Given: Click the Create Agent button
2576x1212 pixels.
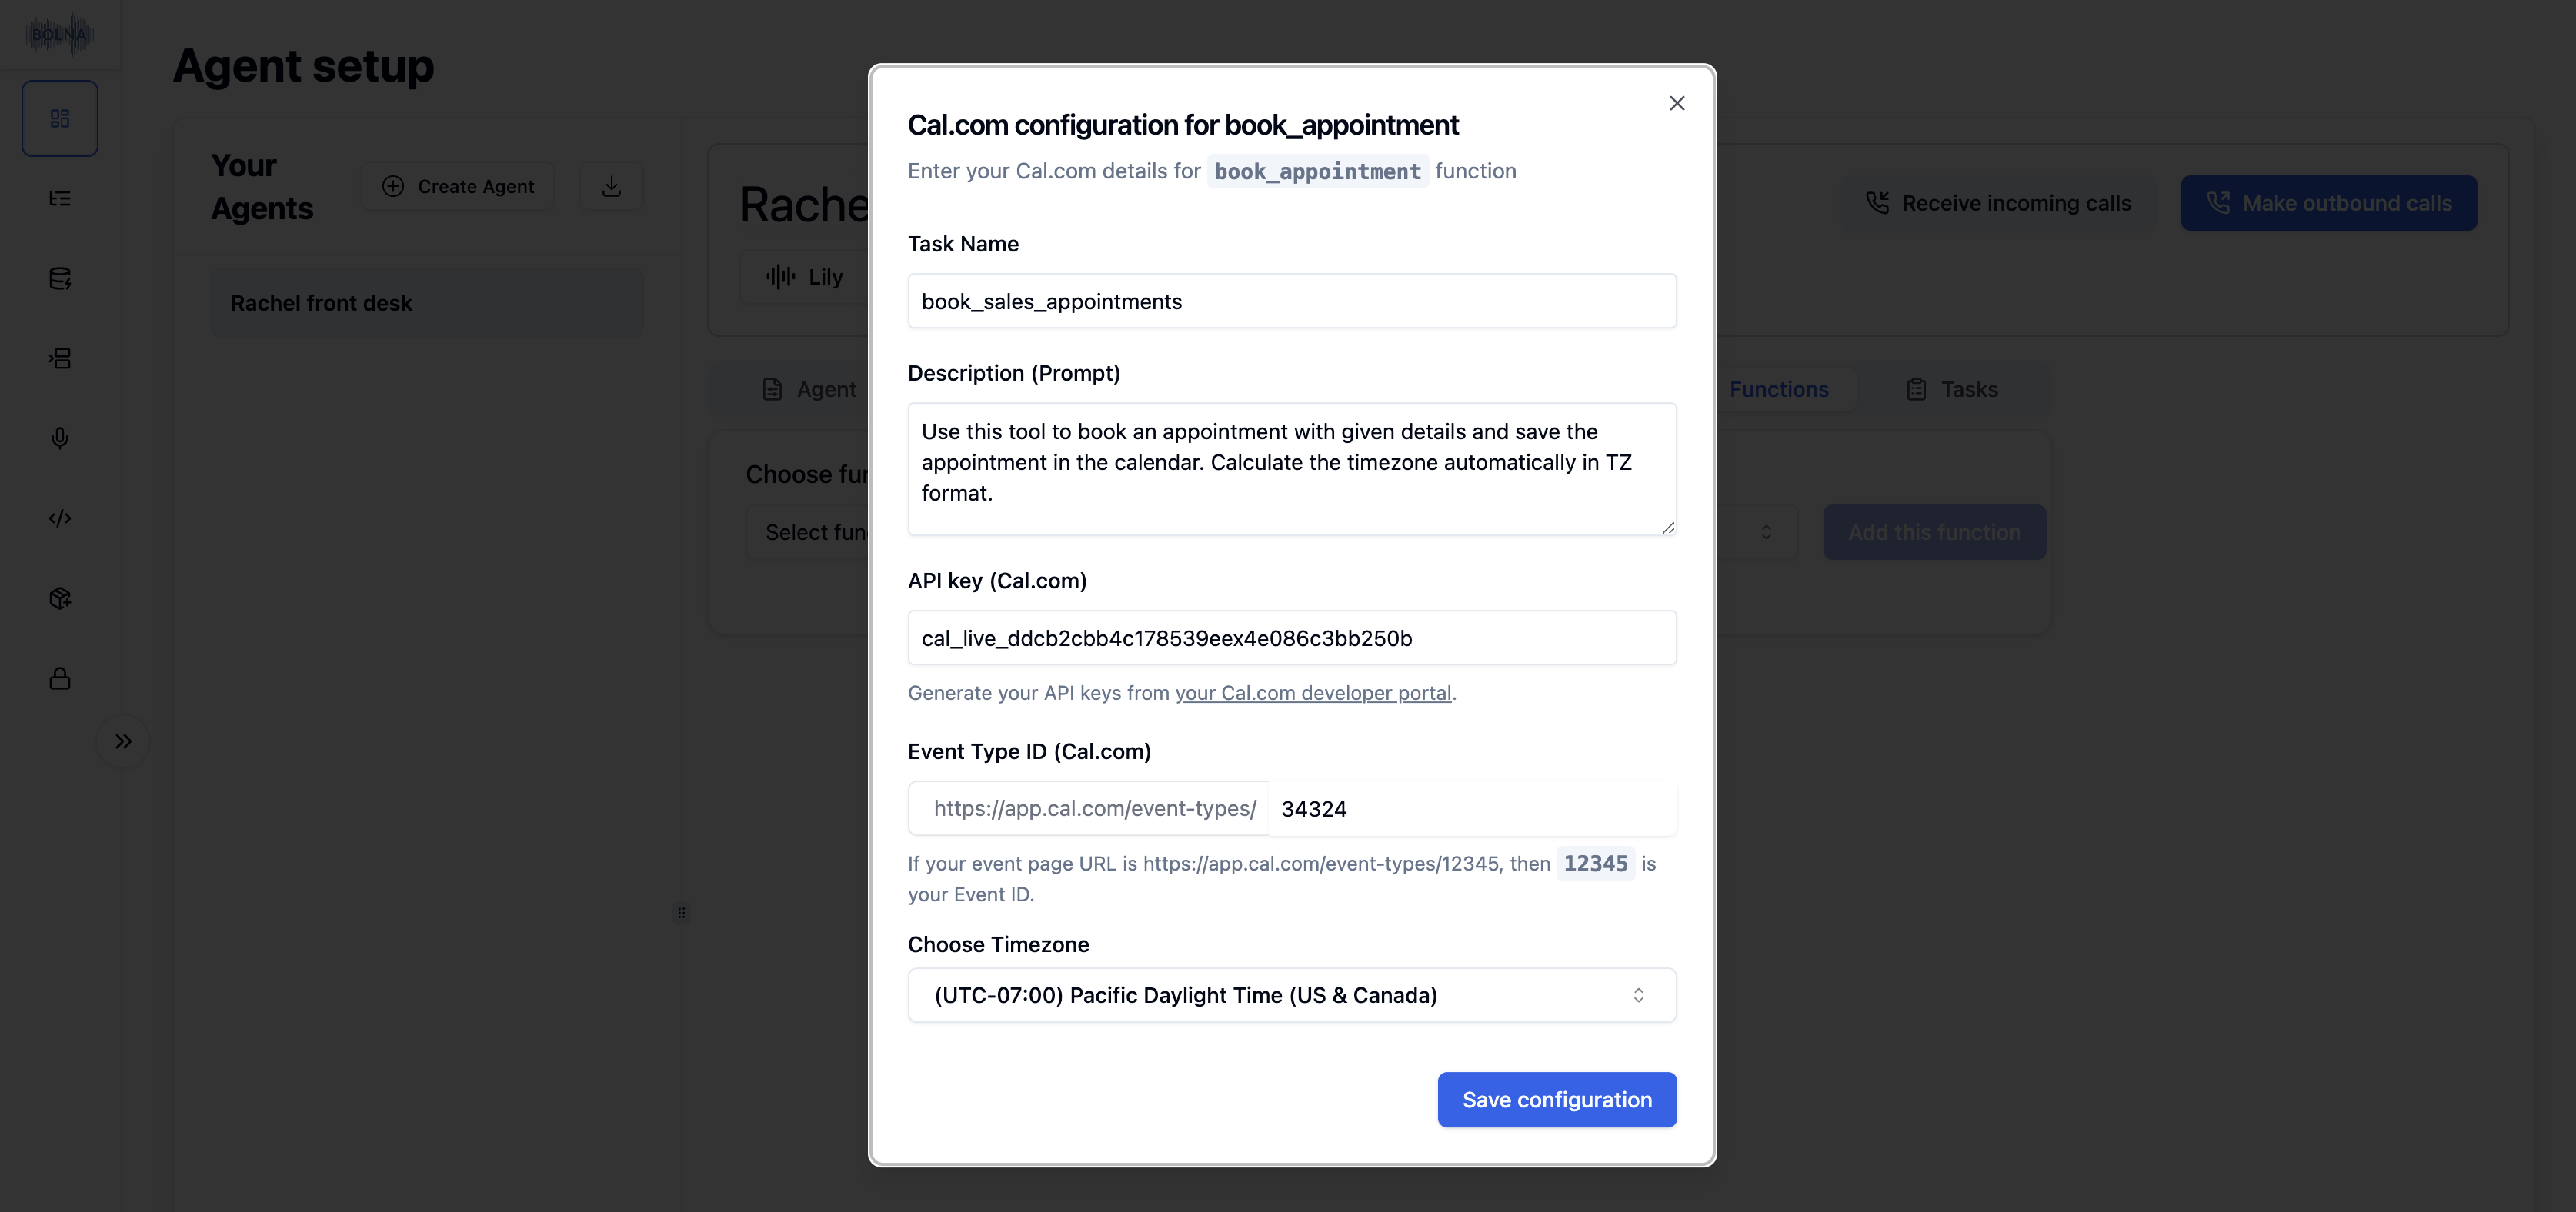Looking at the screenshot, I should (459, 187).
